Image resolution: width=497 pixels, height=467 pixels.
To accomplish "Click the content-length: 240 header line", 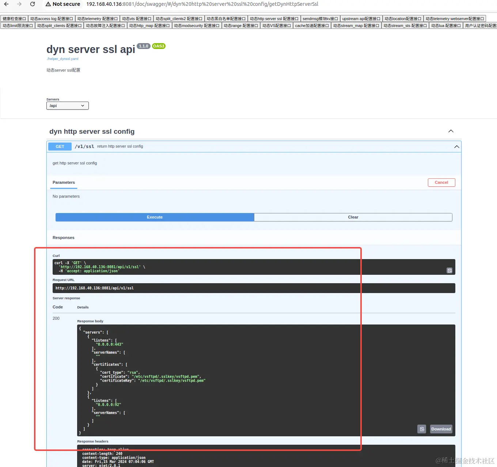I will pyautogui.click(x=102, y=454).
